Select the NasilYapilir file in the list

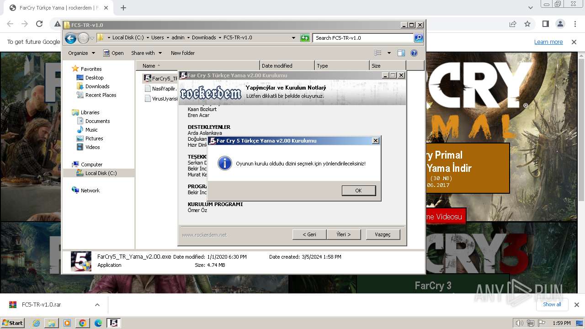161,89
